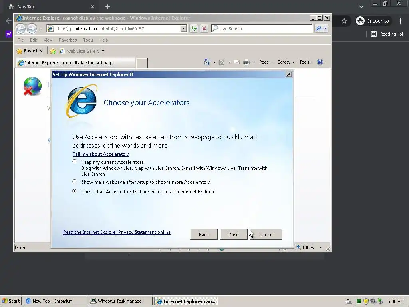Image resolution: width=409 pixels, height=307 pixels.
Task: Open the Edit menu
Action: [34, 40]
